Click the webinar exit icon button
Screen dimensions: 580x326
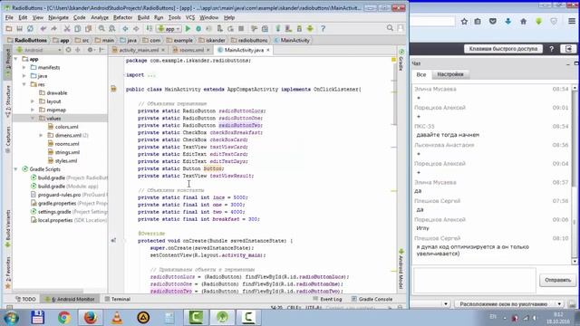tap(568, 49)
